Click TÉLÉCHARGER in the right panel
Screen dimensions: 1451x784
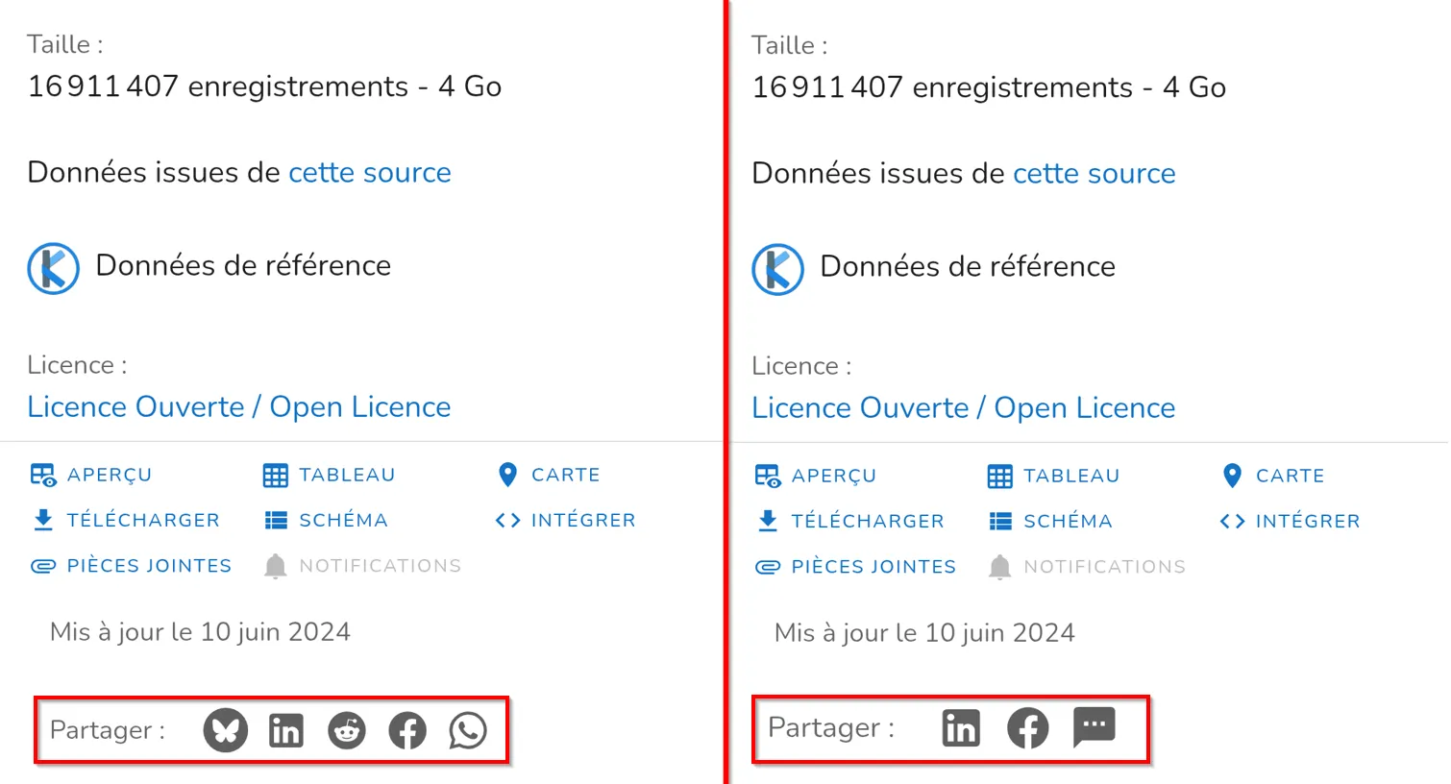point(849,521)
